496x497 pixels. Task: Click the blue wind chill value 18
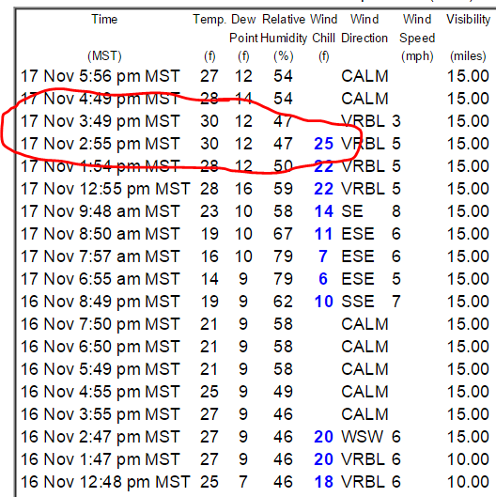(323, 482)
